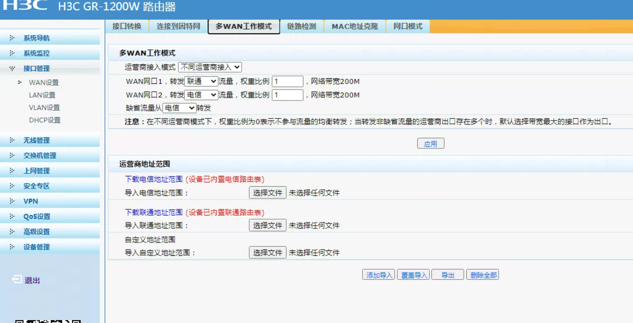Click arrow icon beside 安全专区
Image resolution: width=633 pixels, height=323 pixels.
coord(12,186)
